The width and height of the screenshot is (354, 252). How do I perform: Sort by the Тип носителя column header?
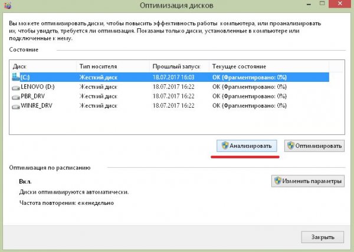tap(113, 67)
